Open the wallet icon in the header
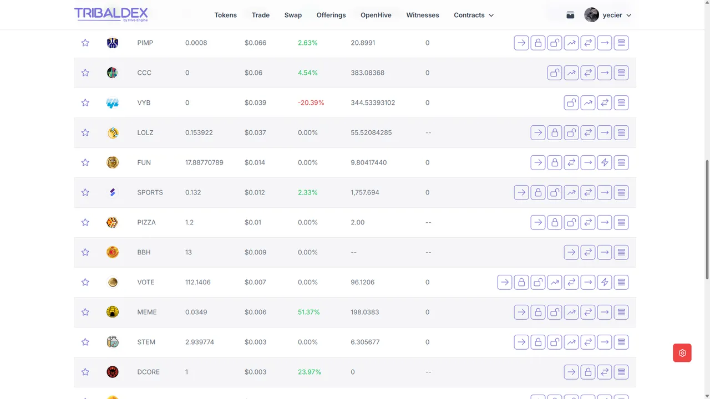Image resolution: width=710 pixels, height=399 pixels. 570,15
